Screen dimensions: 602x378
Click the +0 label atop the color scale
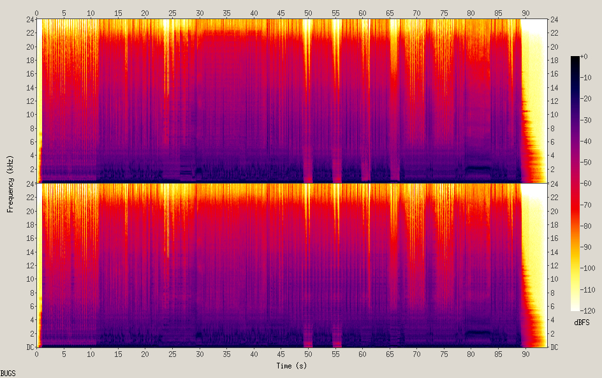(584, 56)
